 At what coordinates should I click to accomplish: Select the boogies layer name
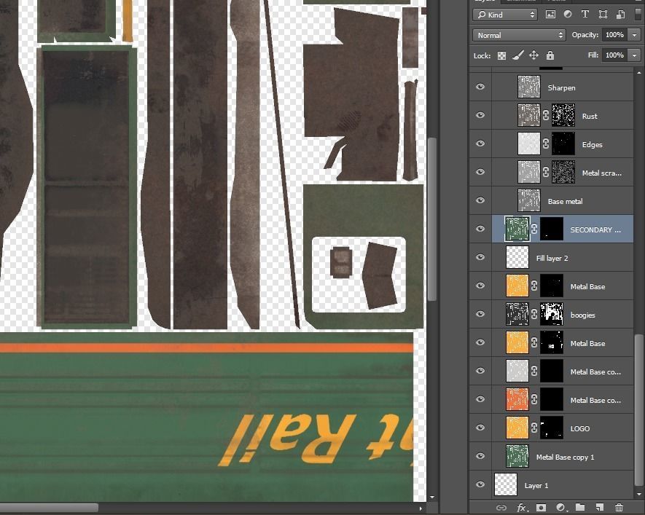pyautogui.click(x=582, y=315)
